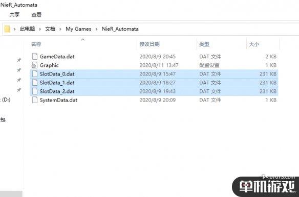The image size is (299, 197).
Task: Click DAT 文件 type of SystemData.dat
Action: pos(210,100)
